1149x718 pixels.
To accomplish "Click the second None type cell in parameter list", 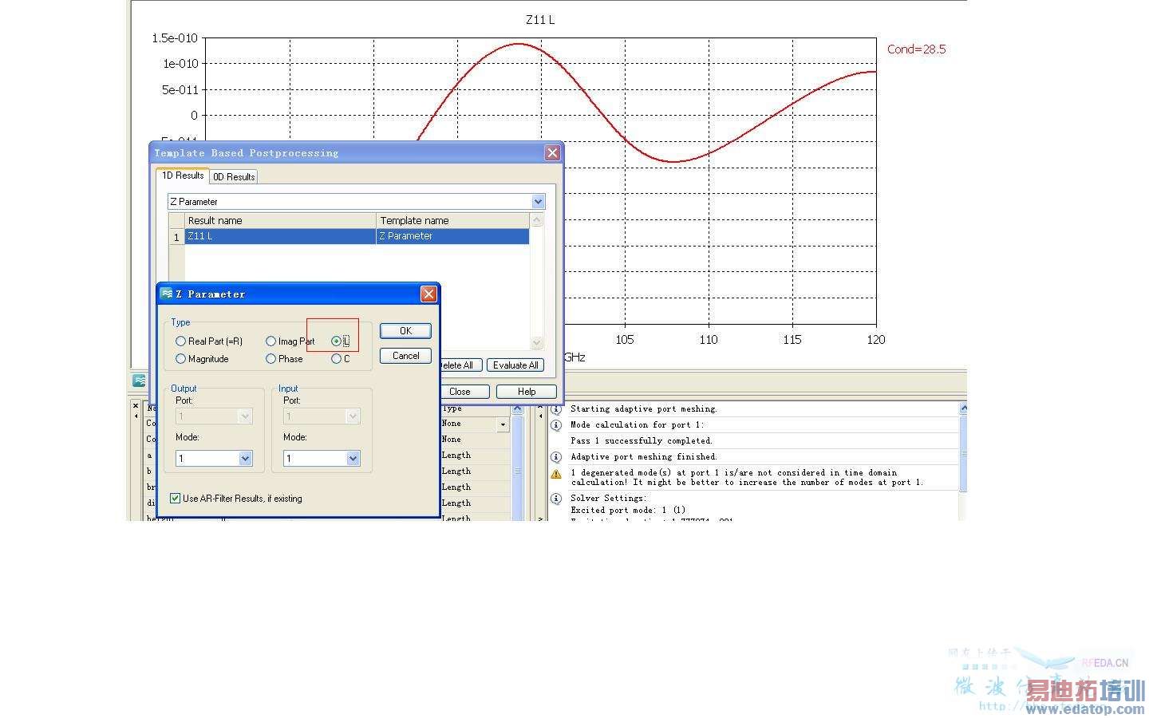I will [x=452, y=440].
